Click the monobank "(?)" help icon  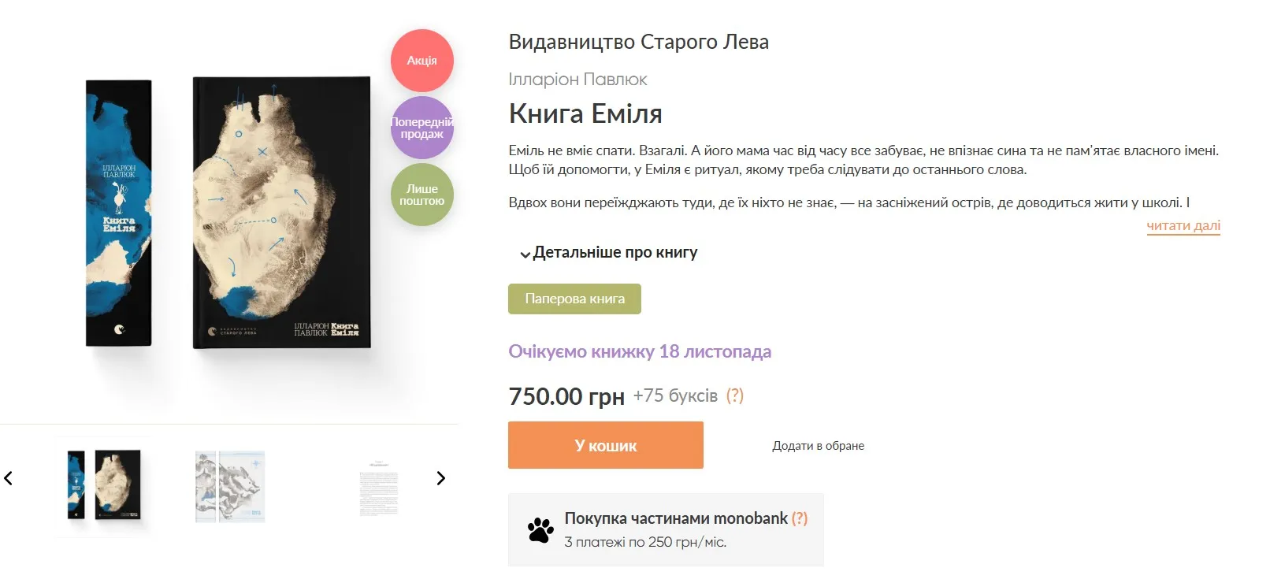pyautogui.click(x=800, y=518)
